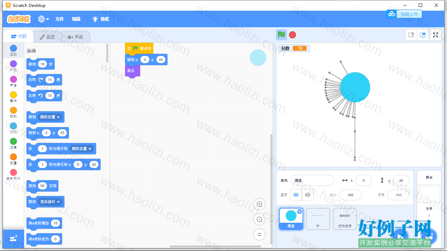Select the 圆盘 sprite thumbnail
447x251 pixels.
point(291,219)
